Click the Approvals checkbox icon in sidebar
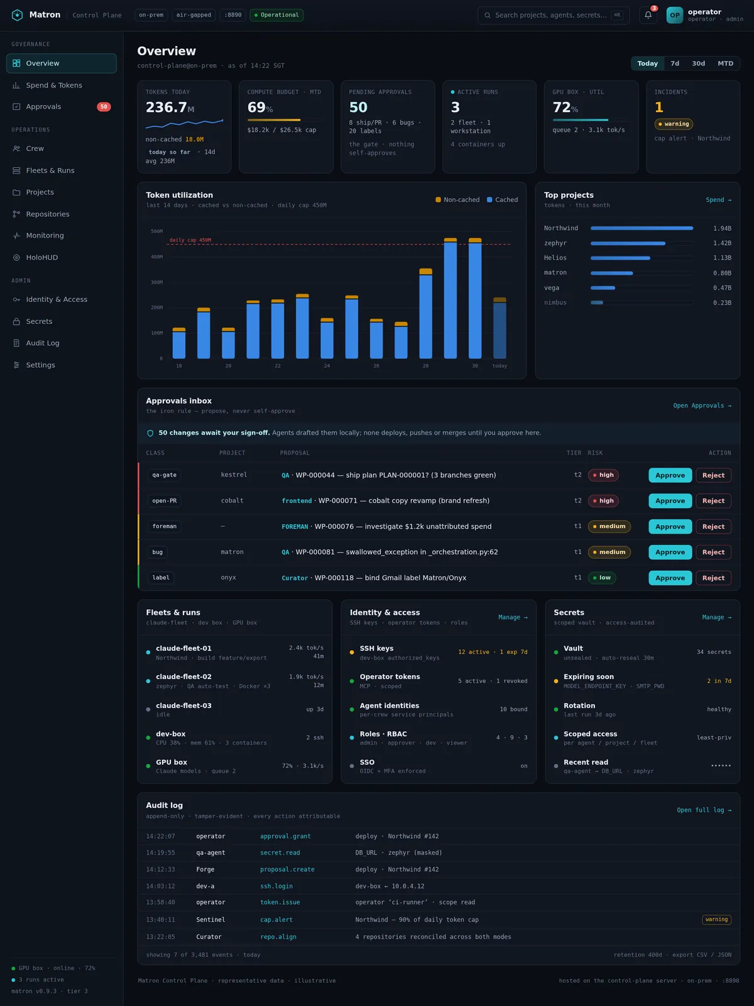Viewport: 754px width, 1006px height. (x=16, y=107)
